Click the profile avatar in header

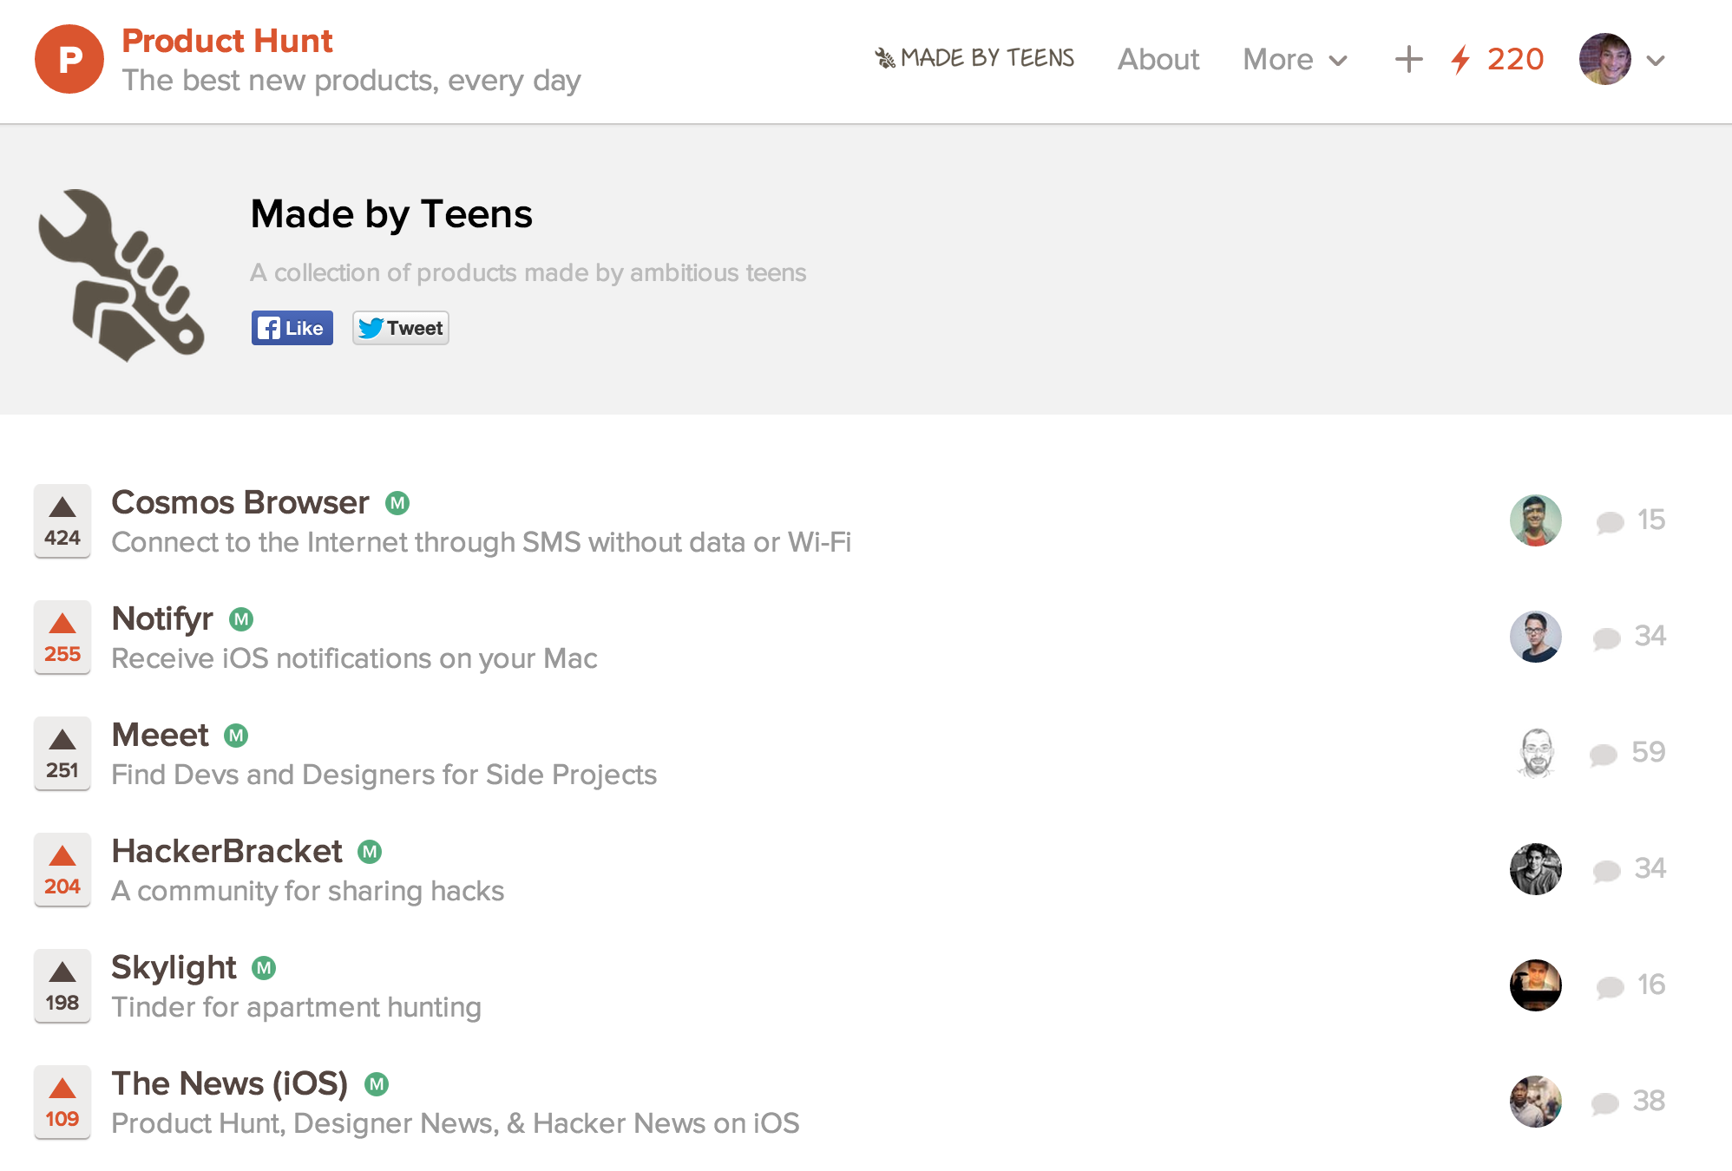coord(1604,59)
